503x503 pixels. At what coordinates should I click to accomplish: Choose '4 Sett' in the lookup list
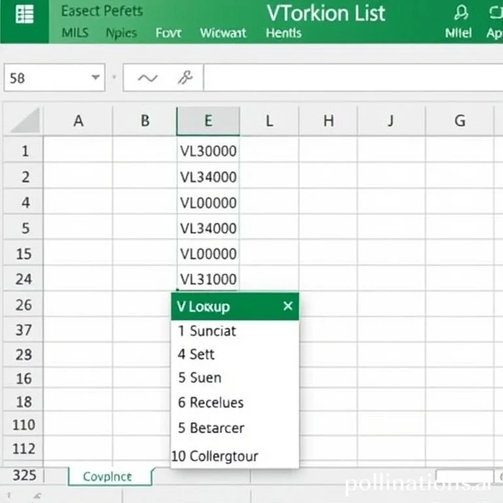(x=235, y=354)
